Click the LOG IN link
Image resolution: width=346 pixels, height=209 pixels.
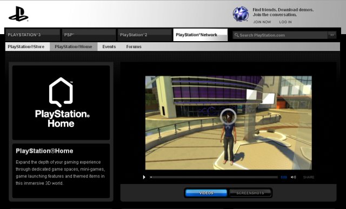pyautogui.click(x=285, y=22)
